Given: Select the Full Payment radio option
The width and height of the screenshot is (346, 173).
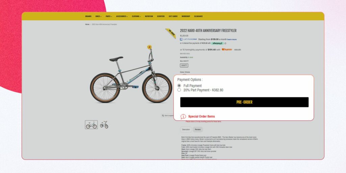Looking at the screenshot, I should pyautogui.click(x=179, y=85).
